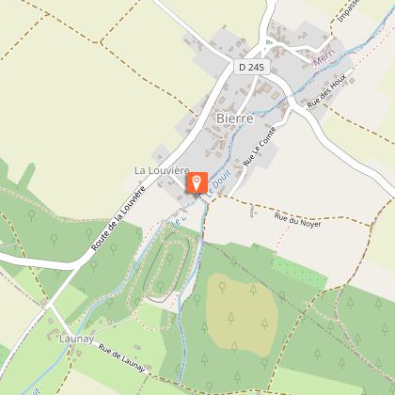Click the white road junction near Launay
The width and height of the screenshot is (395, 395).
point(49,306)
